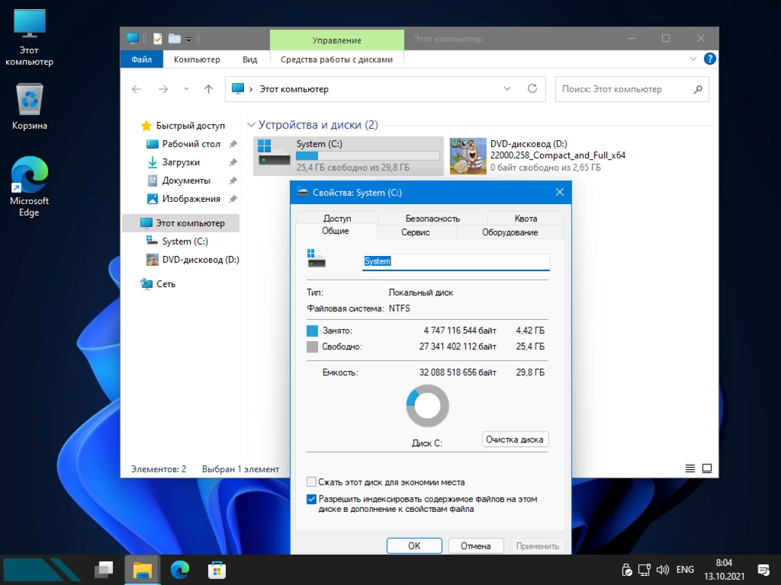
Task: Switch to details view icon in status bar
Action: click(690, 469)
